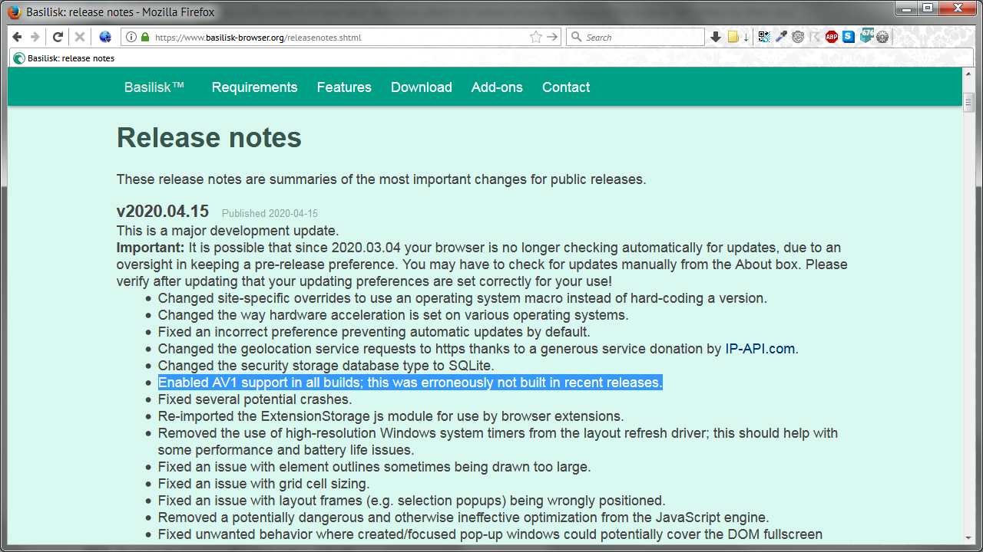Activate the eyedropper color picker extension
This screenshot has width=983, height=552.
point(781,37)
